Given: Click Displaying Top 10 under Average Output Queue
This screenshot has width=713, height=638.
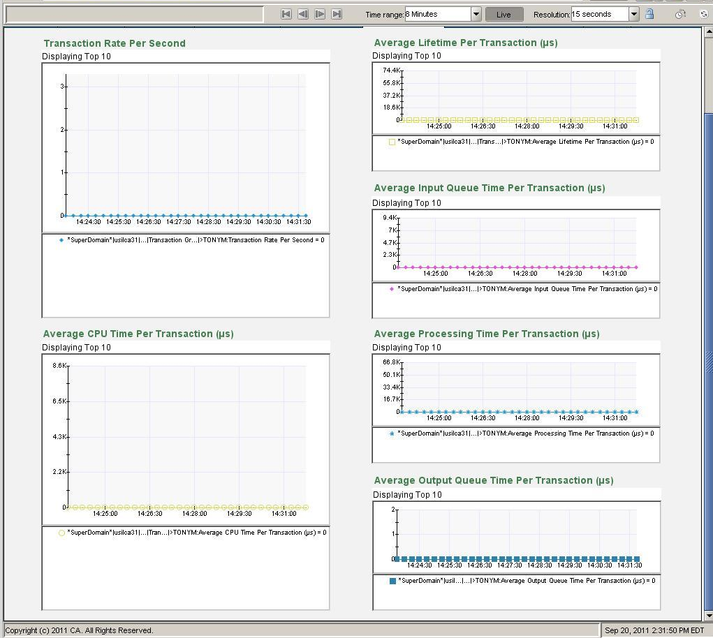Looking at the screenshot, I should tap(407, 495).
